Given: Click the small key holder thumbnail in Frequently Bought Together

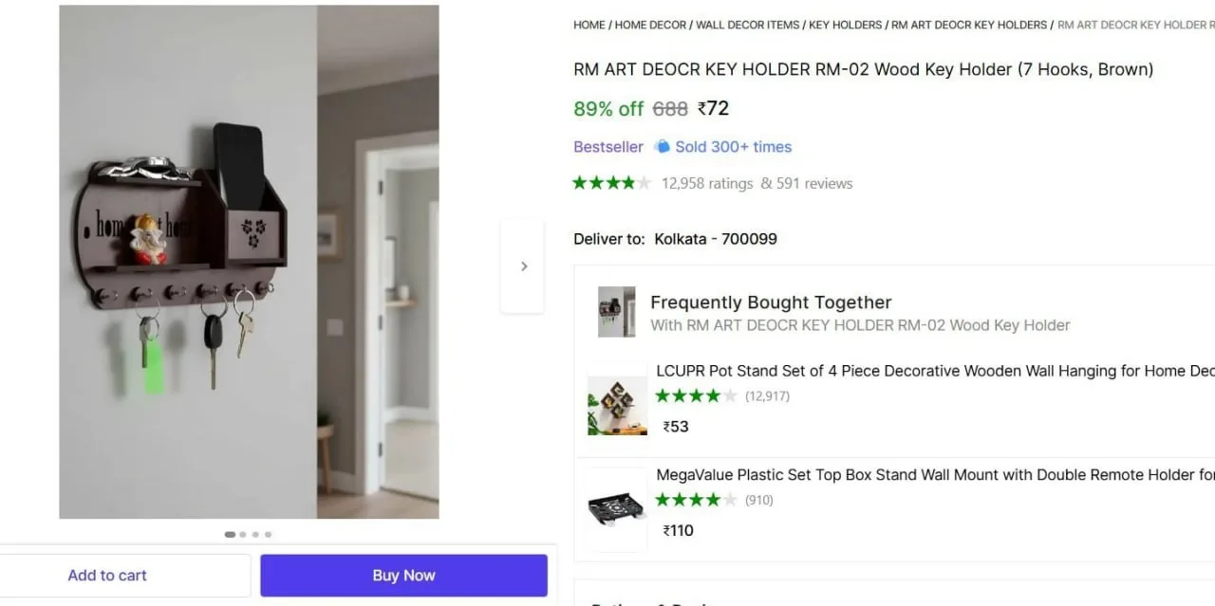Looking at the screenshot, I should 617,312.
